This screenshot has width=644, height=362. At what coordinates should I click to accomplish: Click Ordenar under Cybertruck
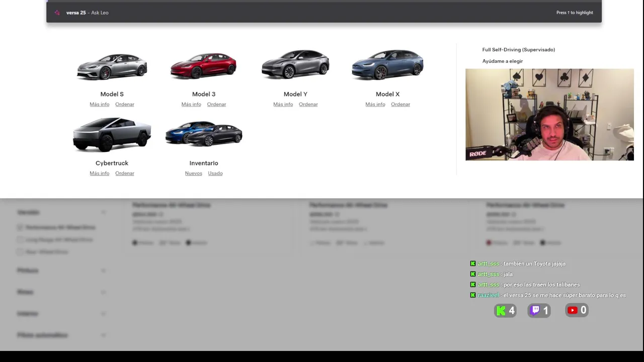coord(124,173)
